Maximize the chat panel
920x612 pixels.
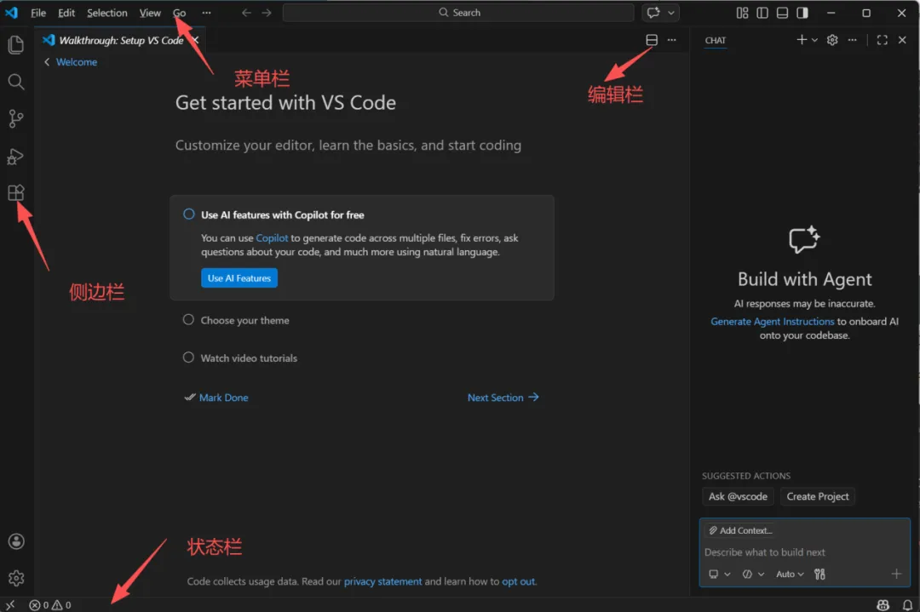(882, 40)
